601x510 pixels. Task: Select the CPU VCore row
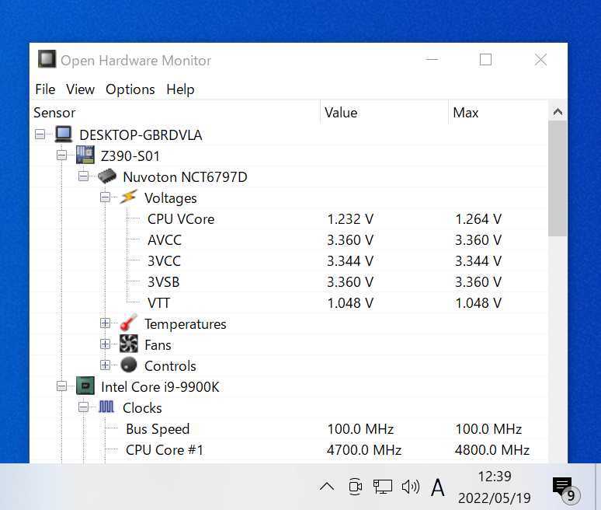click(x=289, y=219)
